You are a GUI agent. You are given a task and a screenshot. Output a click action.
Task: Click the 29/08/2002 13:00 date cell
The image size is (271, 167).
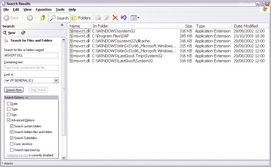point(249,41)
